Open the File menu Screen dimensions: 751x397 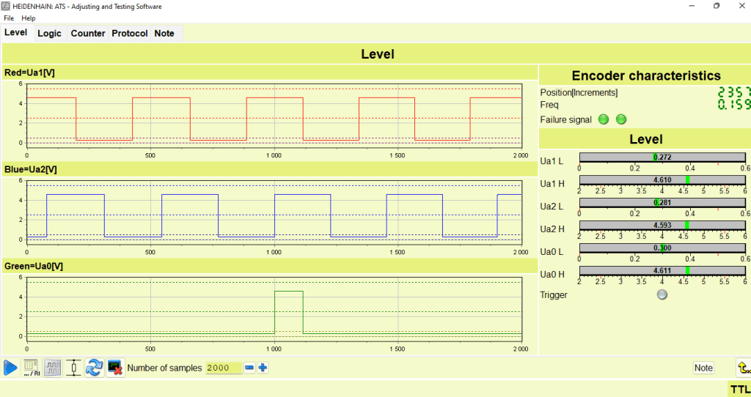coord(9,18)
